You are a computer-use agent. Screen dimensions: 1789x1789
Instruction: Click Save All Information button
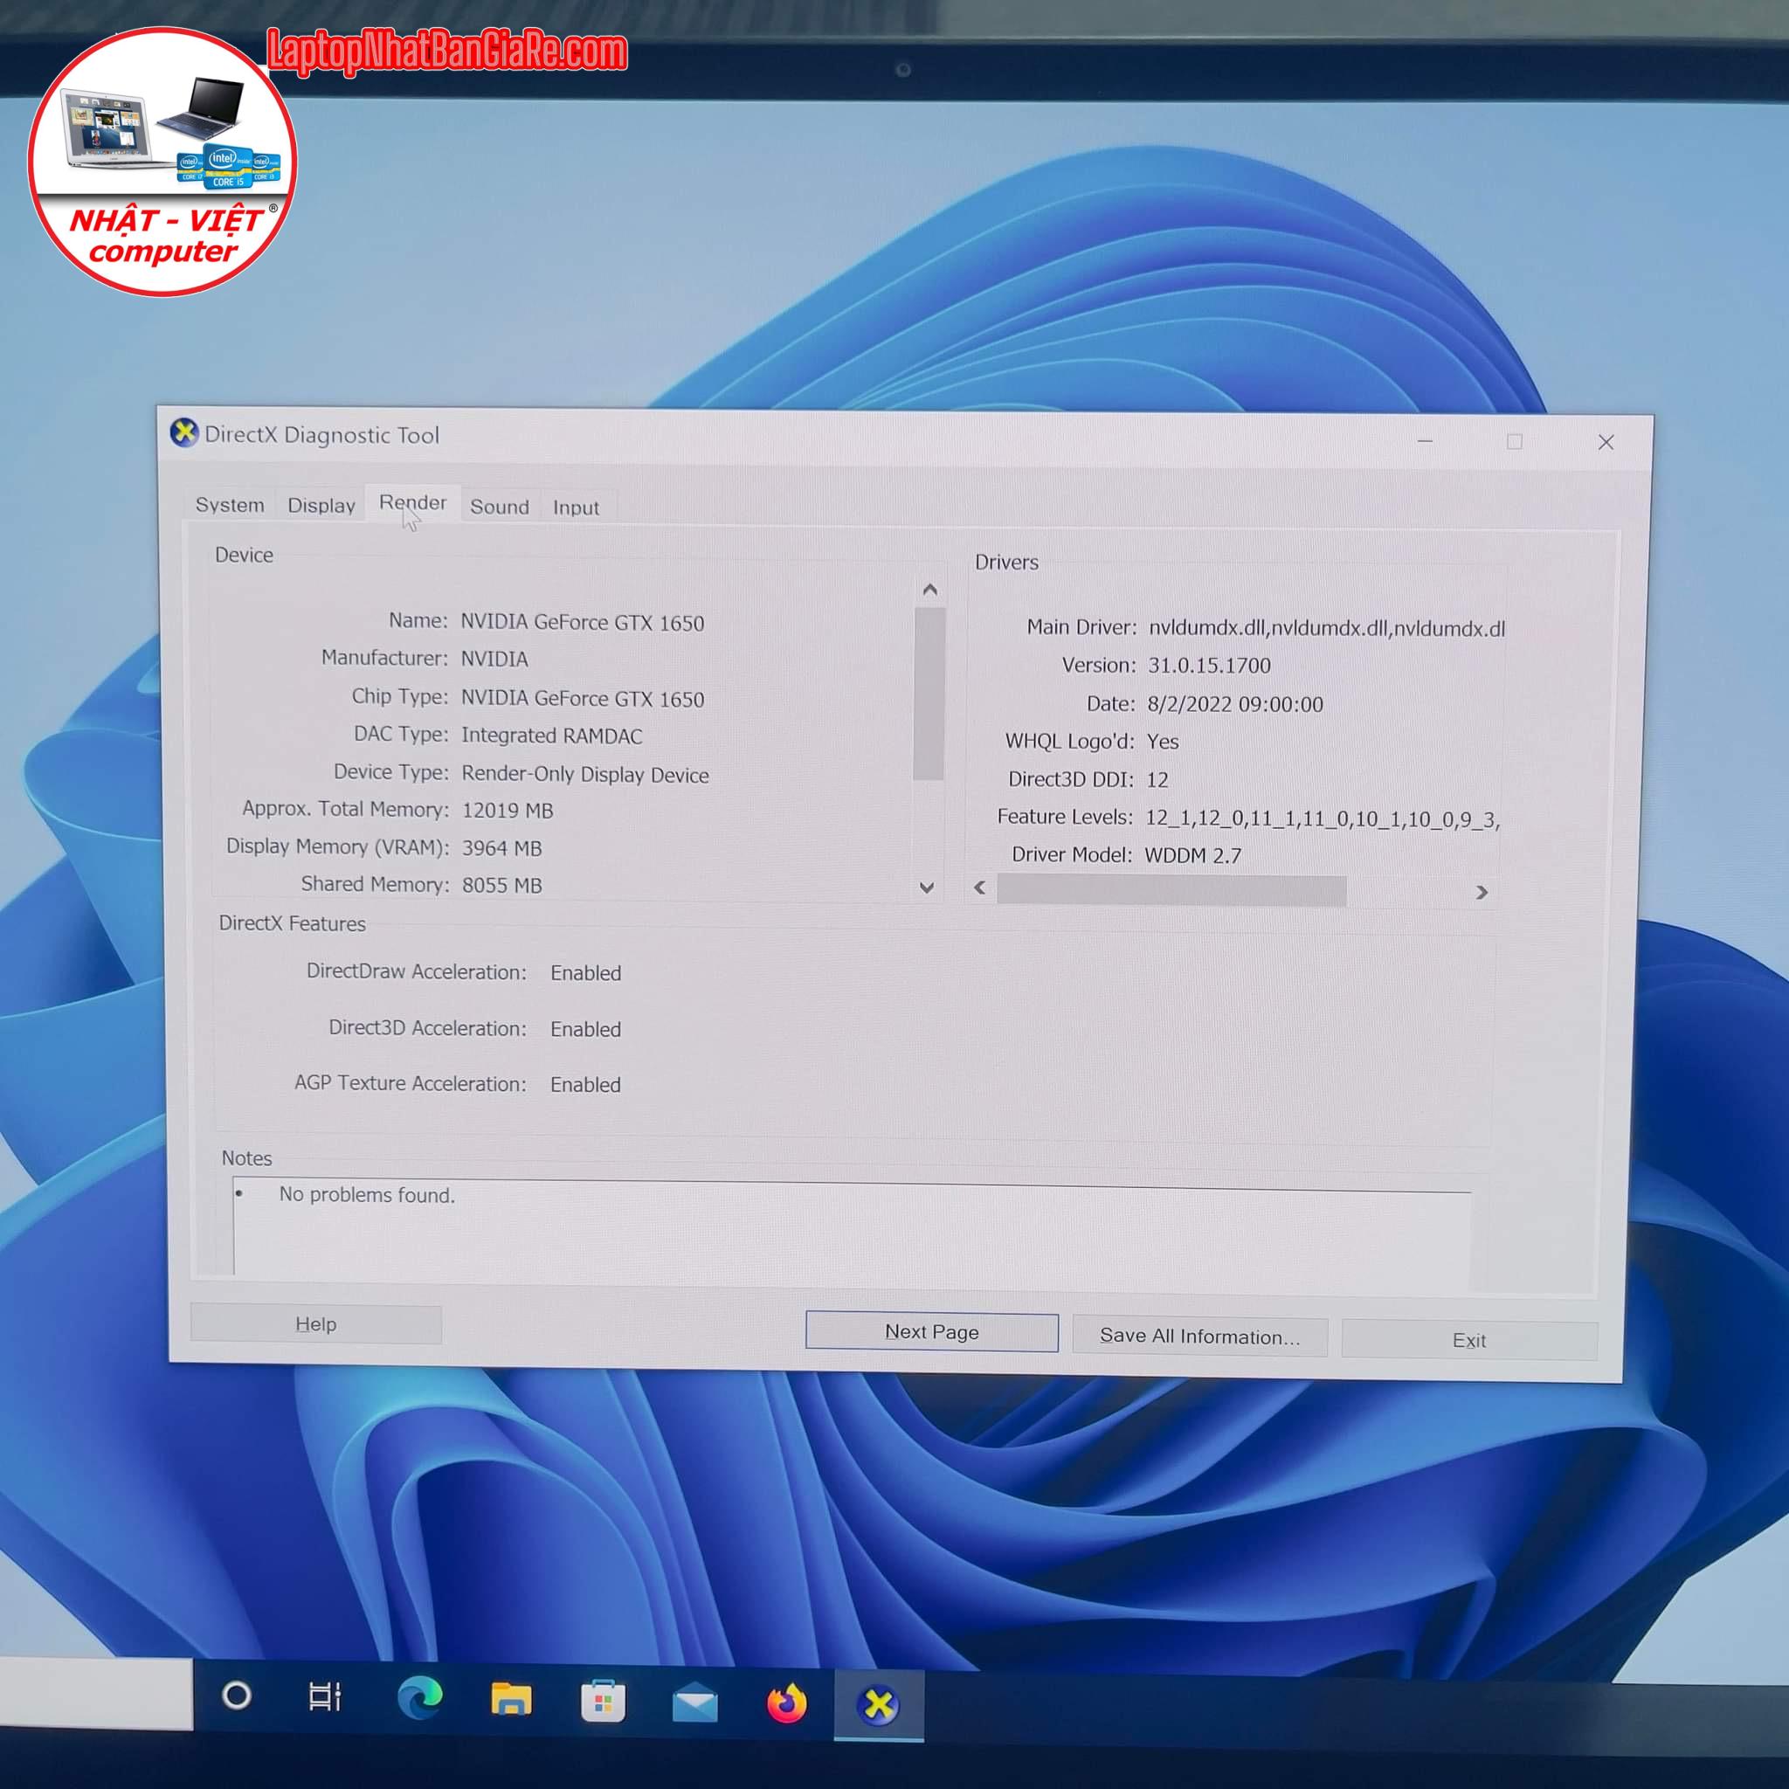(1199, 1337)
